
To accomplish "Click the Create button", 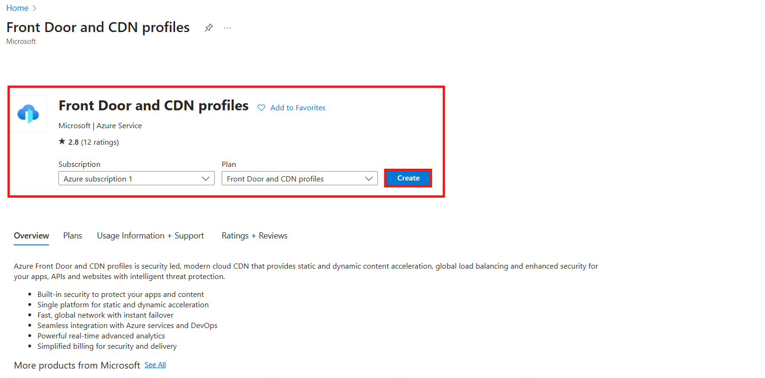I will (407, 178).
